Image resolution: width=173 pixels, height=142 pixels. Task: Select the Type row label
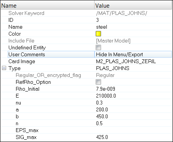tap(15, 69)
